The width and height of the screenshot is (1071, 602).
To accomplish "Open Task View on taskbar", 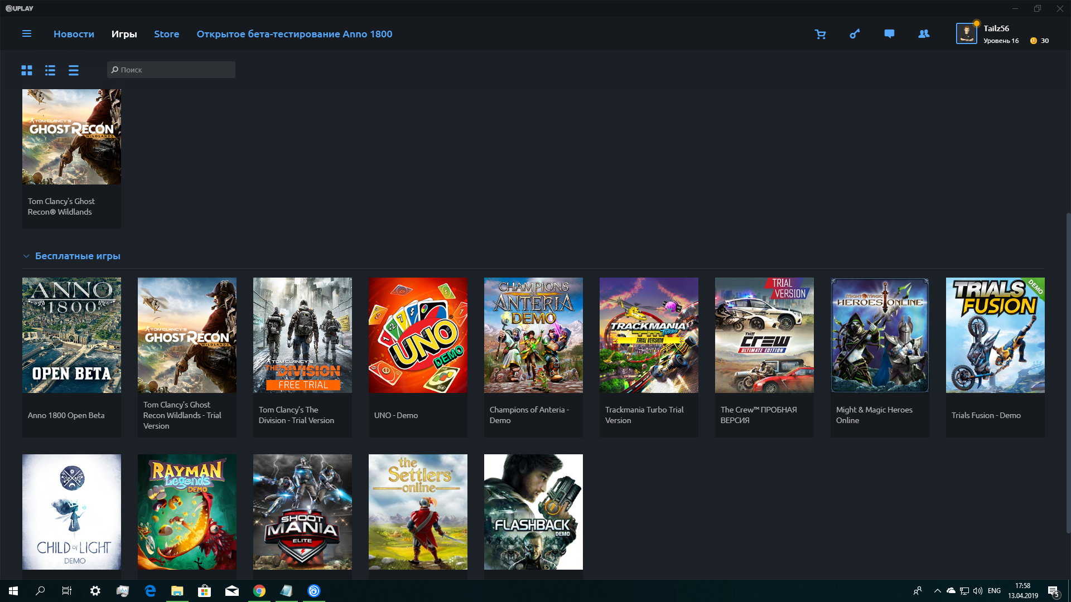I will pos(67,591).
